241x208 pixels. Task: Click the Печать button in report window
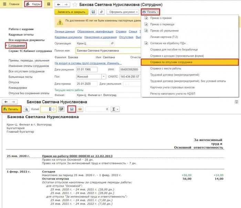coord(11,109)
